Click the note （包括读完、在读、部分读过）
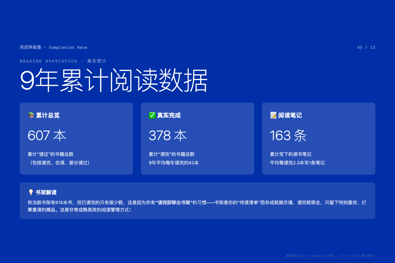Image resolution: width=395 pixels, height=263 pixels. coord(60,163)
